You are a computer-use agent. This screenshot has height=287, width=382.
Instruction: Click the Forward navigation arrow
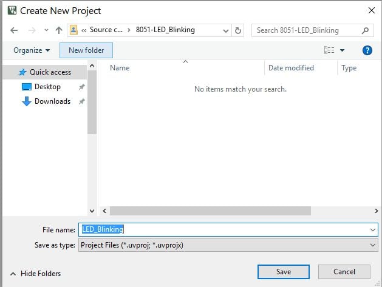tap(30, 30)
